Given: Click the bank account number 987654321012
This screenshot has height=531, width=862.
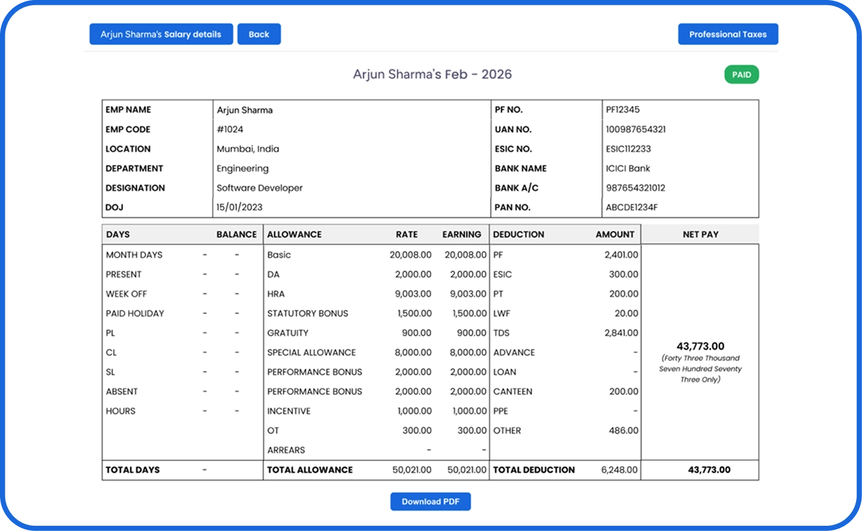Looking at the screenshot, I should [x=636, y=188].
